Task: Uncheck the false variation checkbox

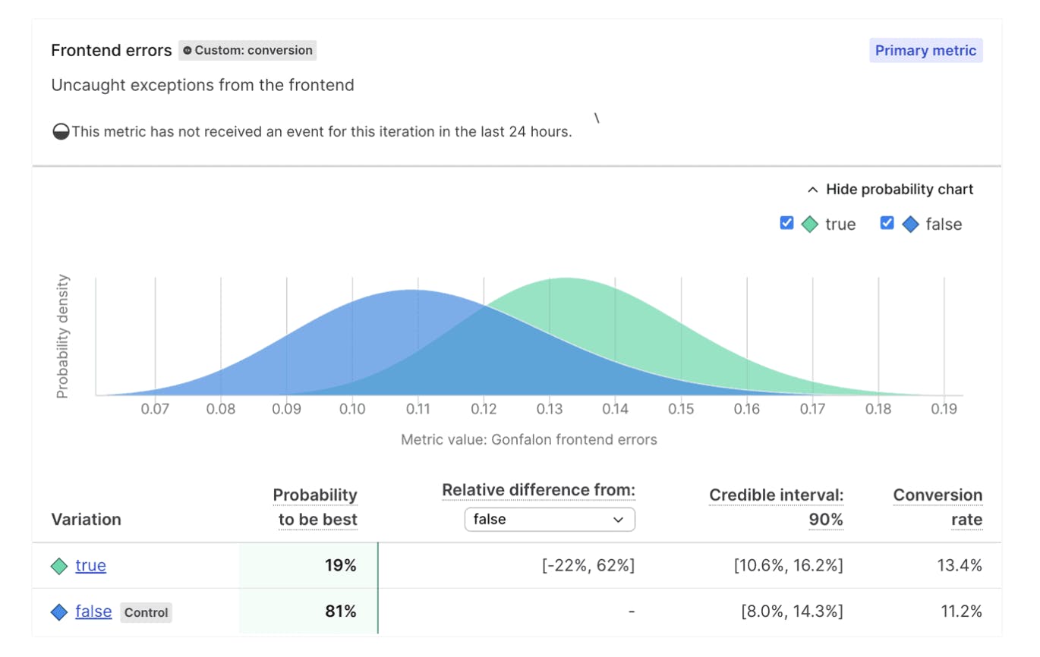Action: click(x=887, y=223)
